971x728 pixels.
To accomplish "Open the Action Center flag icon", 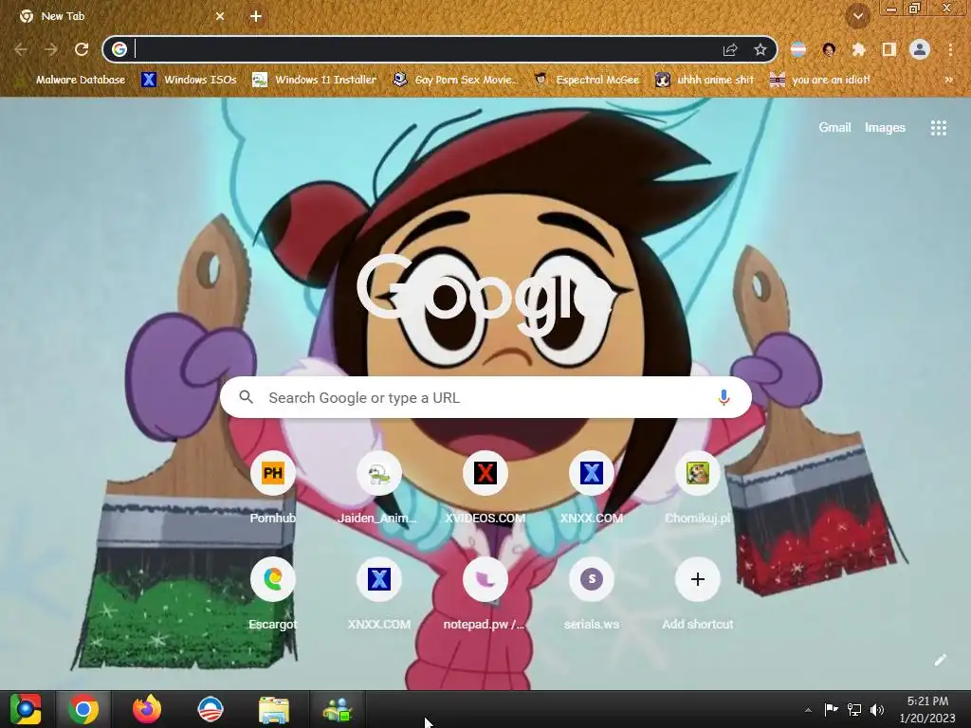I will [x=831, y=709].
